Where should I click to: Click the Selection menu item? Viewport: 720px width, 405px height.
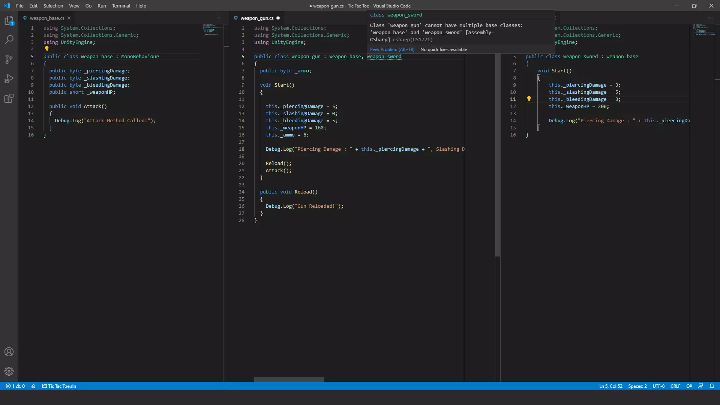(53, 6)
